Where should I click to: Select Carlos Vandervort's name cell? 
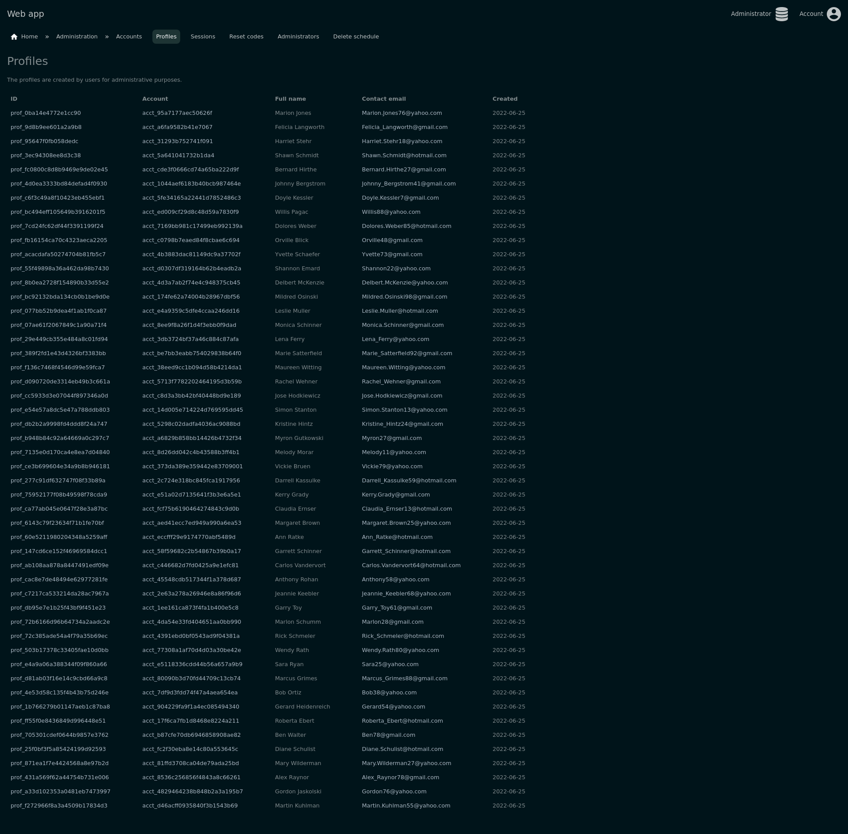300,565
